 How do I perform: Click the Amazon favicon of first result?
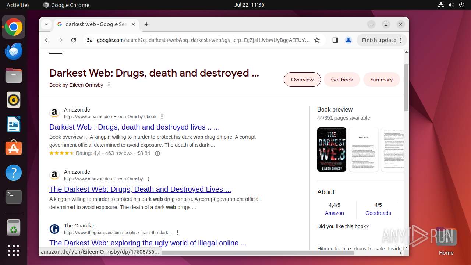(x=54, y=113)
